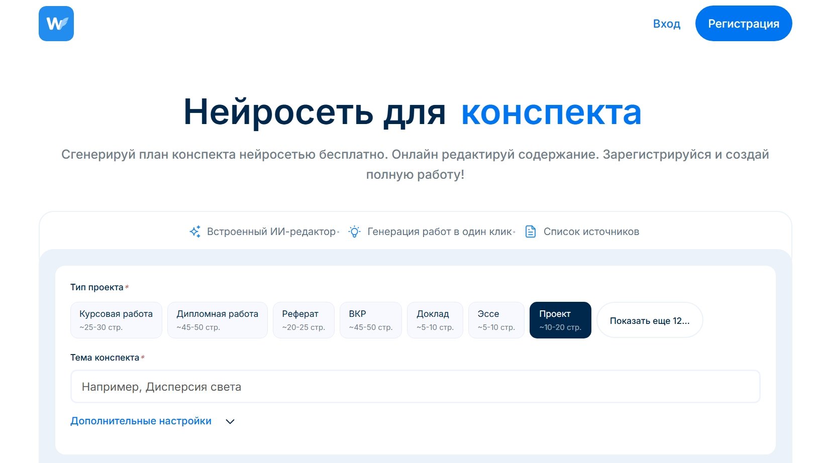Pick the Эссе project type
818x463 pixels.
(x=496, y=320)
